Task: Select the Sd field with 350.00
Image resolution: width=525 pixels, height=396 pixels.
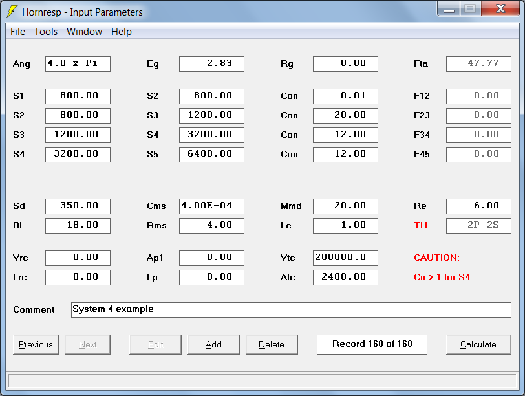Action: pos(78,206)
